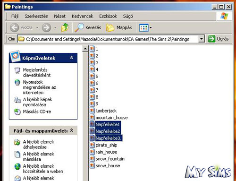
Task: Click the Paintings folder icon in title bar
Action: pyautogui.click(x=8, y=7)
